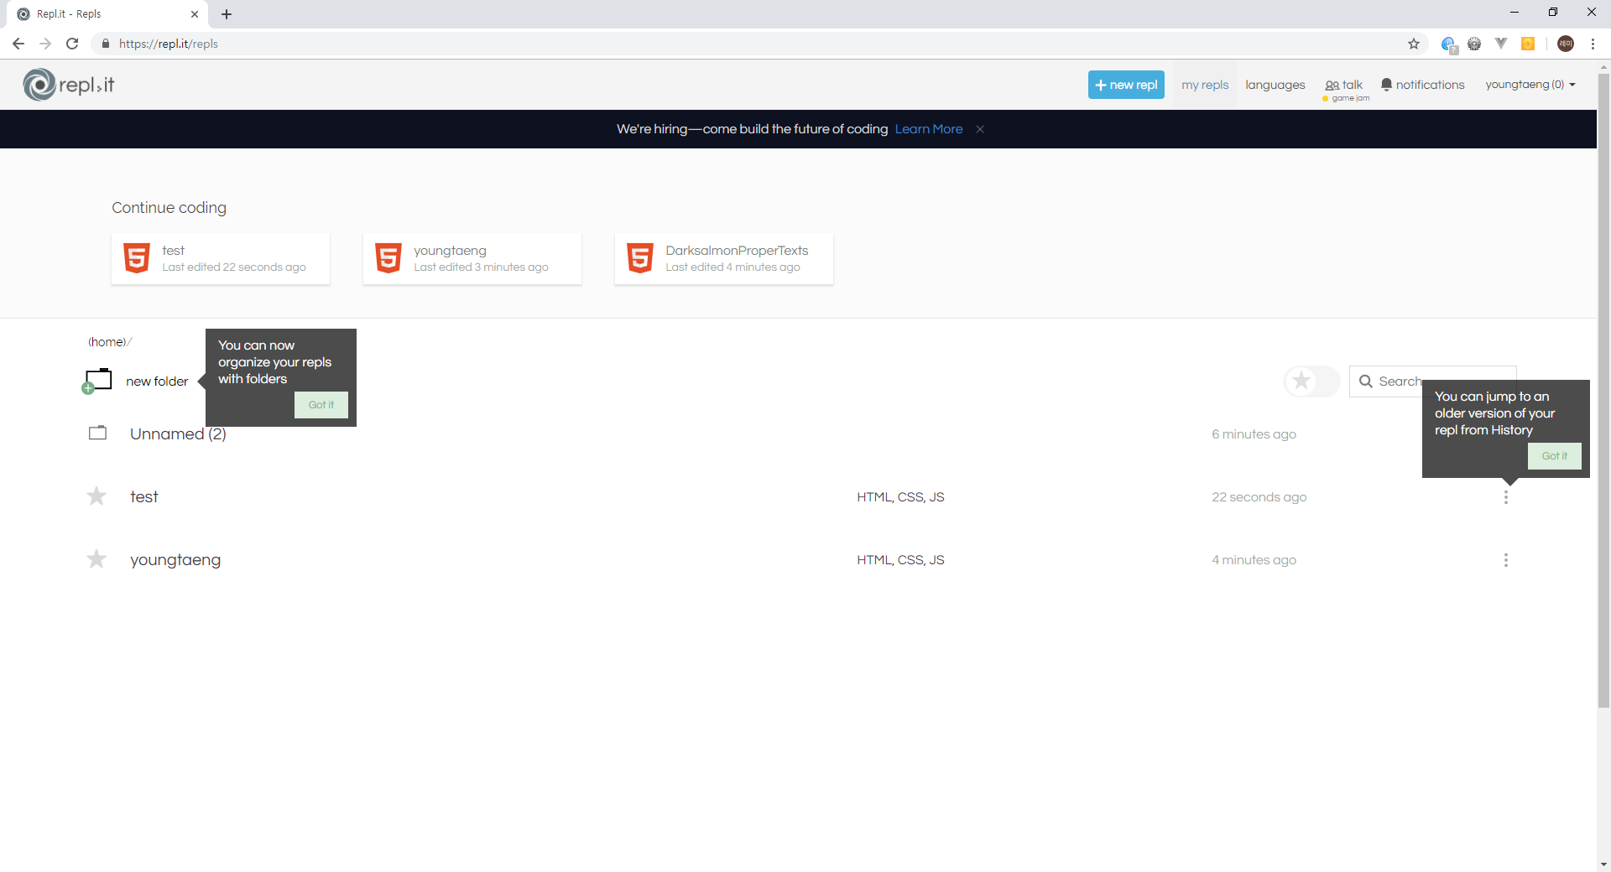Screen dimensions: 1611x872
Task: Focus the repl Search field
Action: (1432, 381)
